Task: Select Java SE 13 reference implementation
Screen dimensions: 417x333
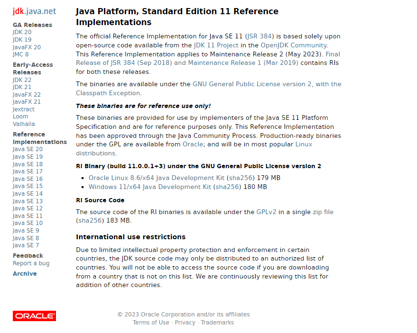Action: pos(28,201)
